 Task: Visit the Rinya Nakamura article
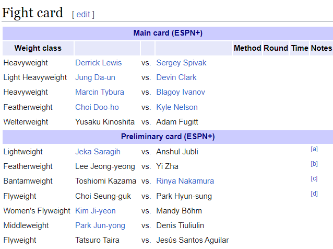click(x=185, y=181)
